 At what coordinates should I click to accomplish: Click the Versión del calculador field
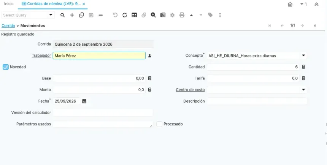(103, 113)
